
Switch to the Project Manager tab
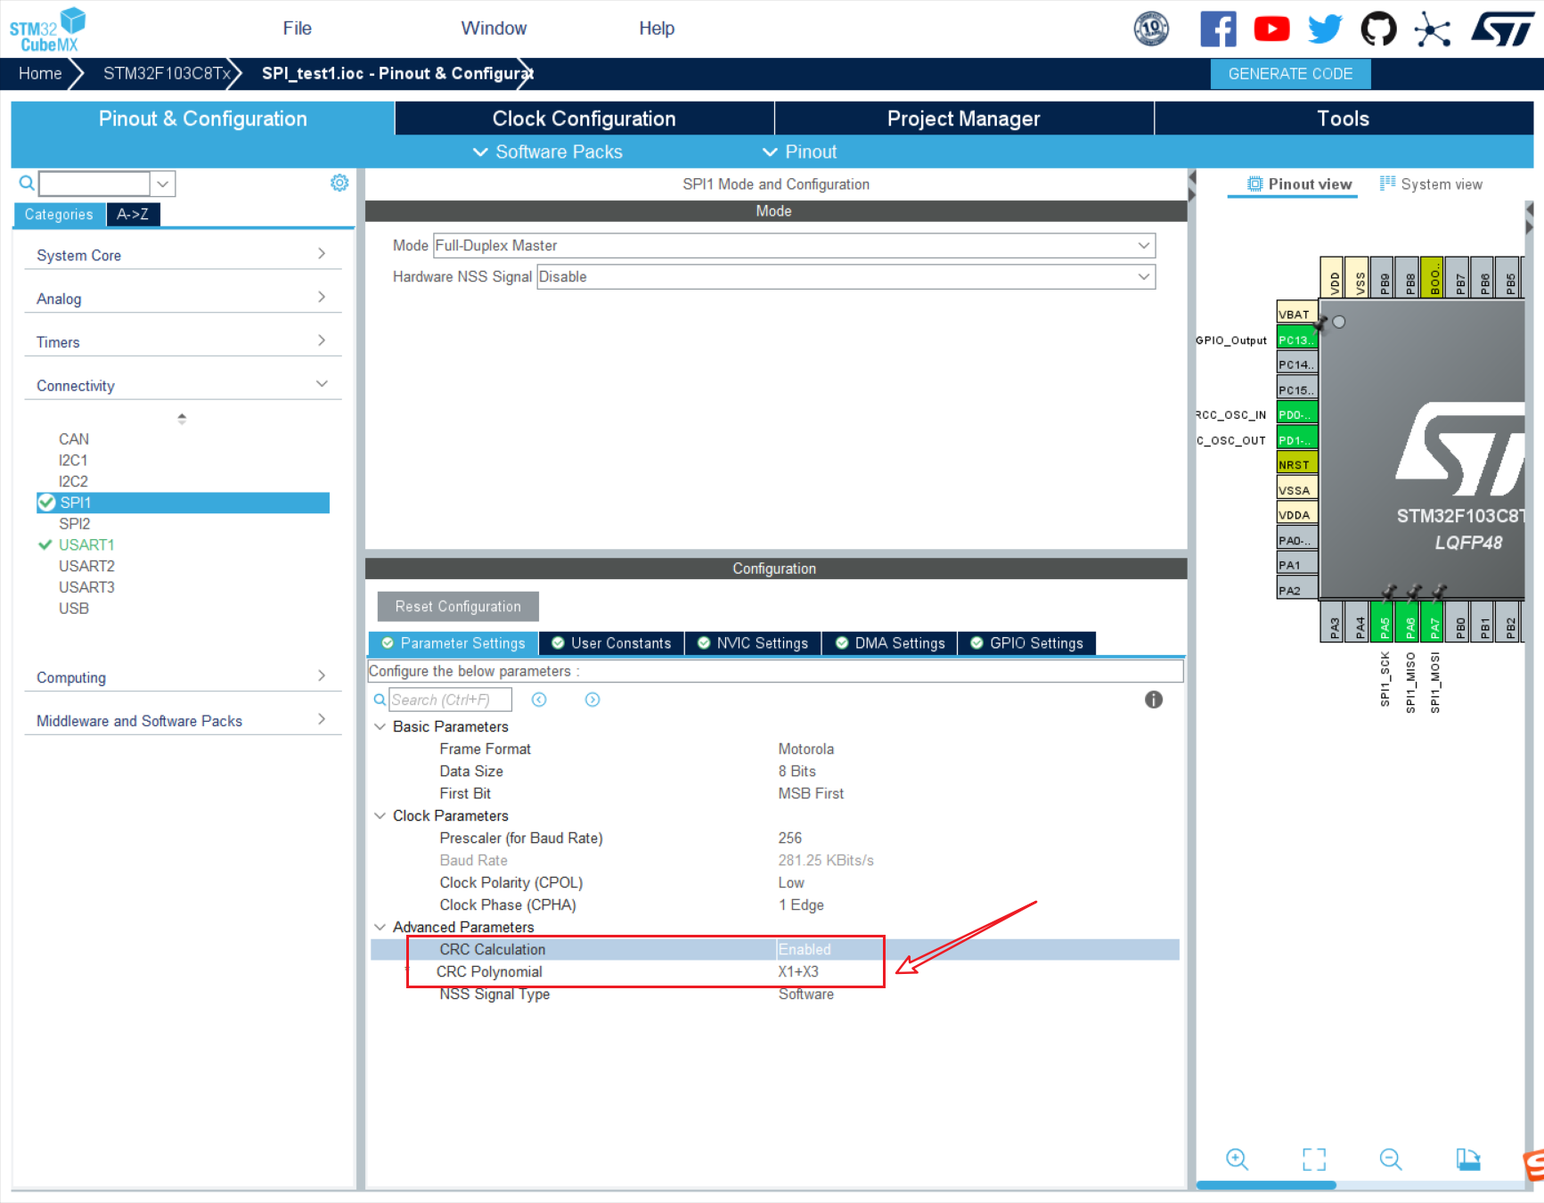964,119
